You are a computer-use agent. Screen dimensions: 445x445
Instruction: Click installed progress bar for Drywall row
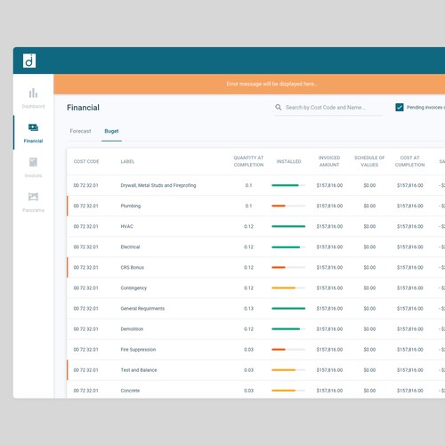pyautogui.click(x=288, y=185)
